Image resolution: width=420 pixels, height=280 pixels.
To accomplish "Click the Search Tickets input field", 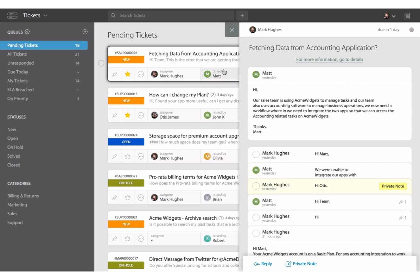I will [170, 15].
